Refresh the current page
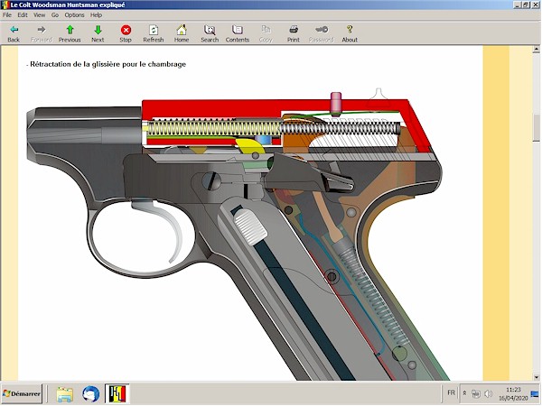 154,33
